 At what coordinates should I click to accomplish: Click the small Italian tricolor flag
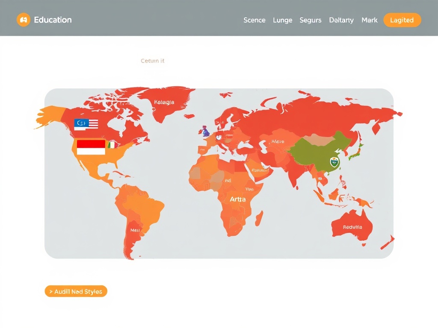112,145
